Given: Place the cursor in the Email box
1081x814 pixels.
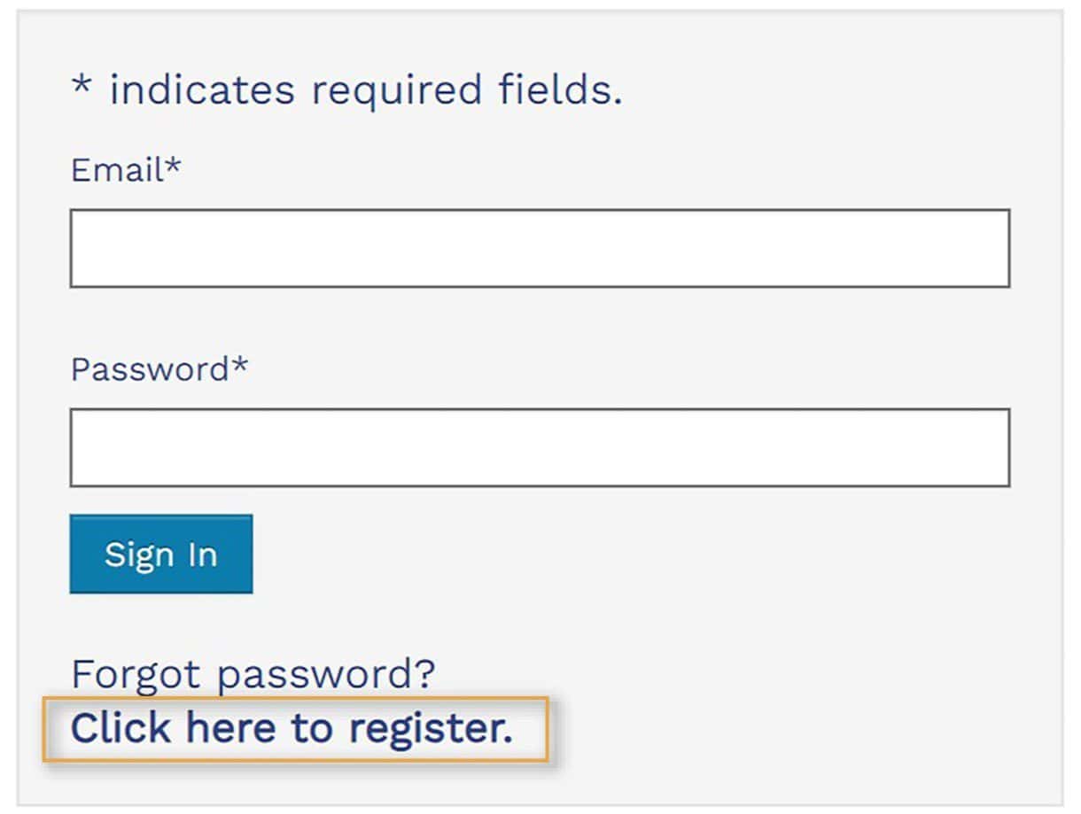Looking at the screenshot, I should [540, 248].
